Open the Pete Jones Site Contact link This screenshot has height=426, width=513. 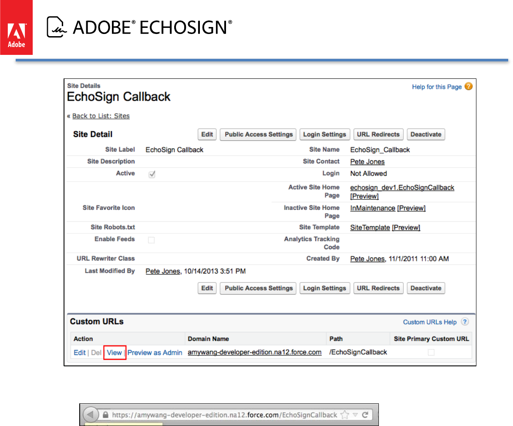click(368, 162)
